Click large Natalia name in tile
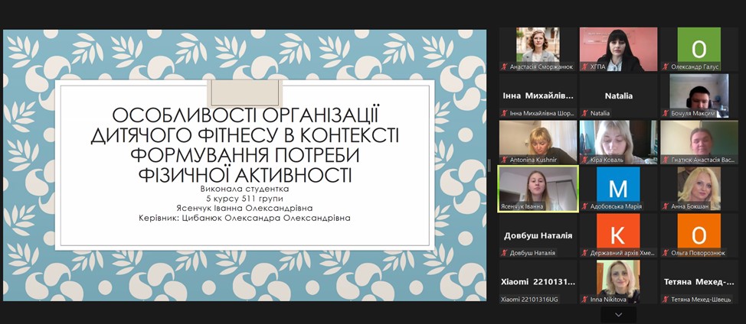 [619, 96]
